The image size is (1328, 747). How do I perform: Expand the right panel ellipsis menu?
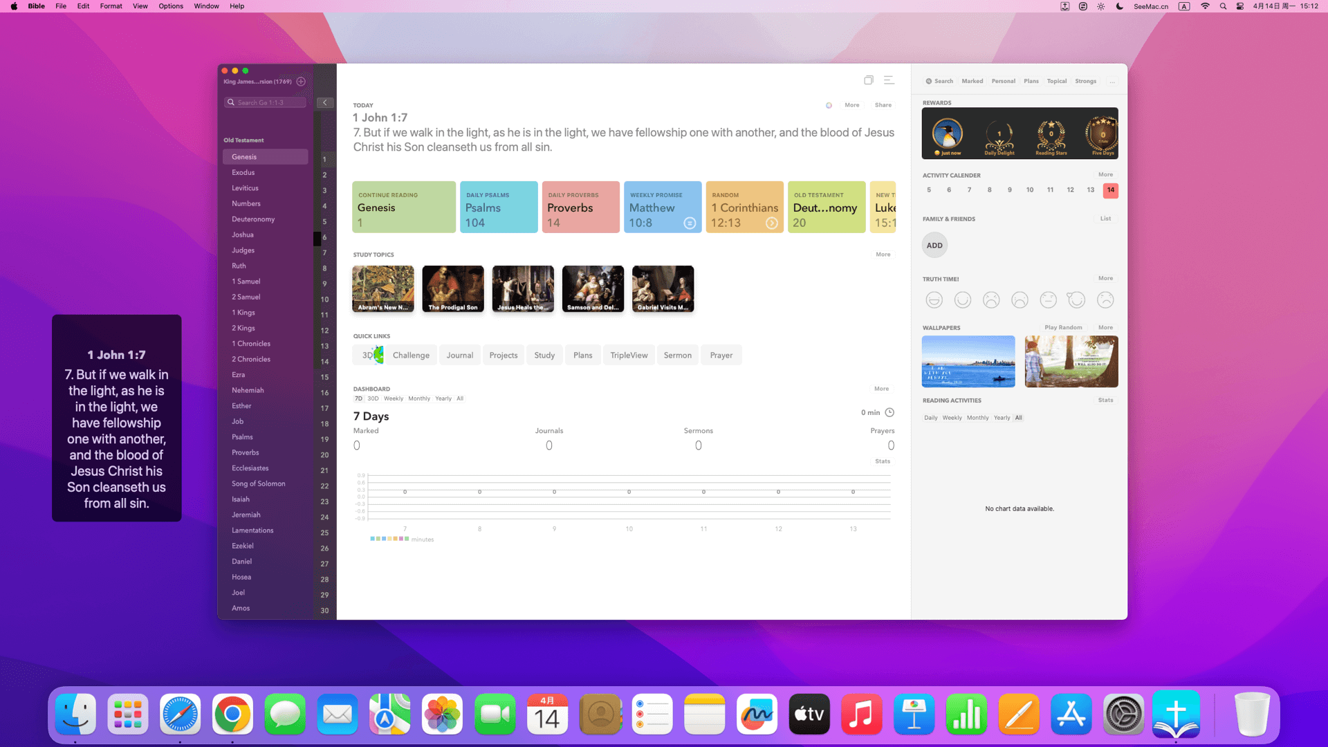(1112, 82)
